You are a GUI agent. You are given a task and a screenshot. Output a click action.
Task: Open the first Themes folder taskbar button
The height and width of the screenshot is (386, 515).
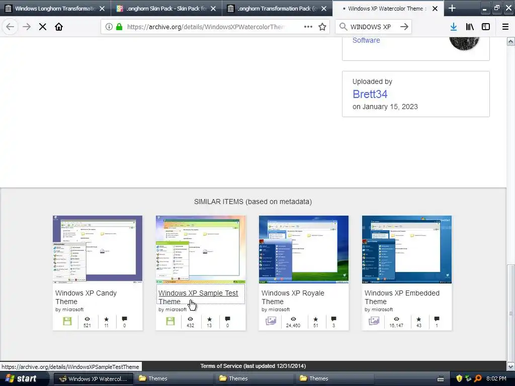pos(174,379)
